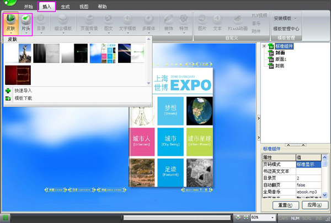Image resolution: width=331 pixels, height=223 pixels.
Task: Click the lower side panel arrow handle
Action: click(259, 138)
